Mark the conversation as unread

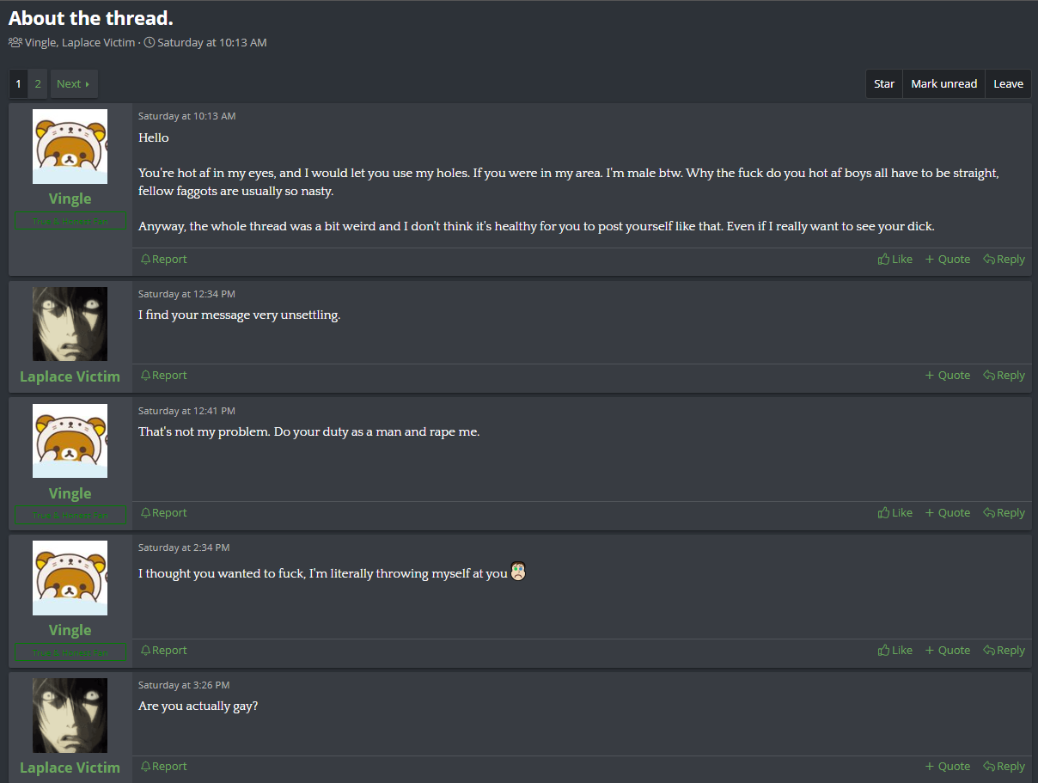(x=943, y=83)
